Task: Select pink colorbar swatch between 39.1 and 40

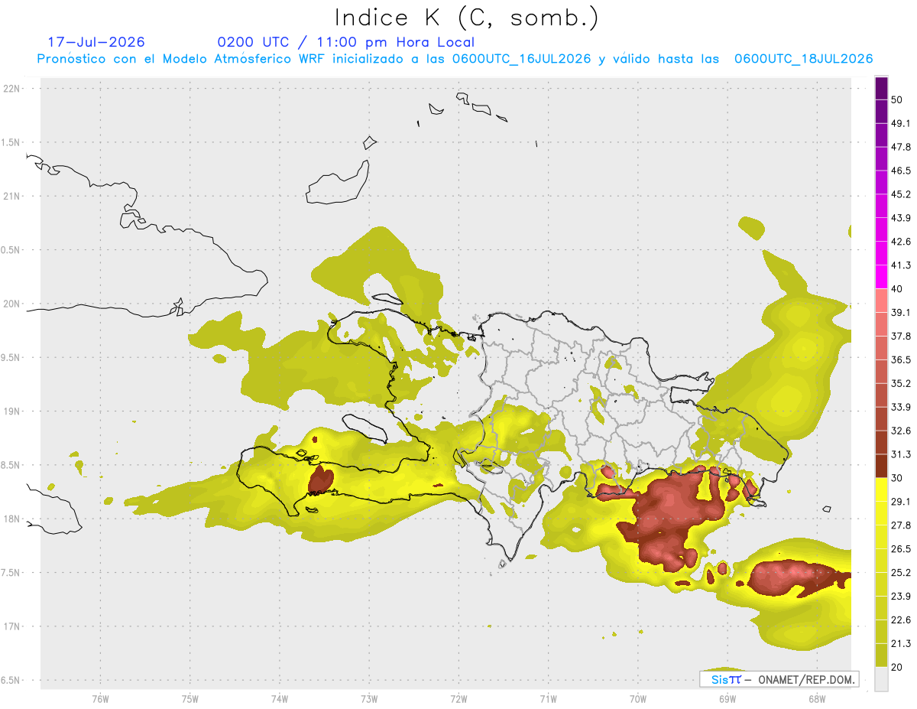Action: pyautogui.click(x=881, y=301)
